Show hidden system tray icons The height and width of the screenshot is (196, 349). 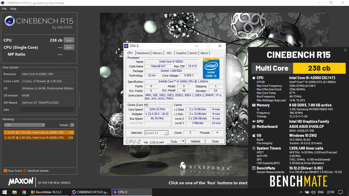tap(301, 192)
